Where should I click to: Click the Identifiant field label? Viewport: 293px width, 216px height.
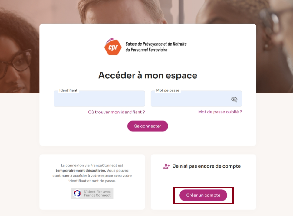click(68, 90)
